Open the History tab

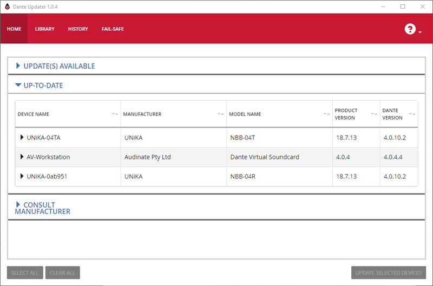[x=78, y=29]
